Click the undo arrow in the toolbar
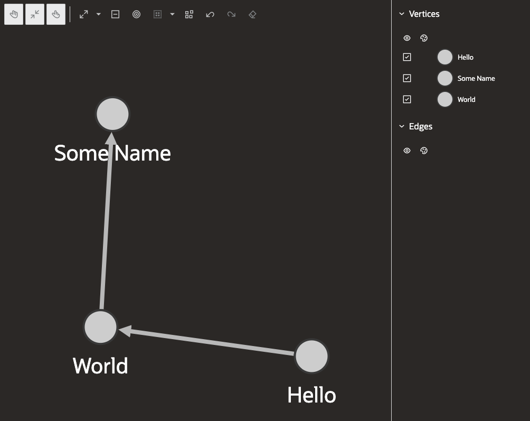The height and width of the screenshot is (421, 530). pyautogui.click(x=210, y=14)
